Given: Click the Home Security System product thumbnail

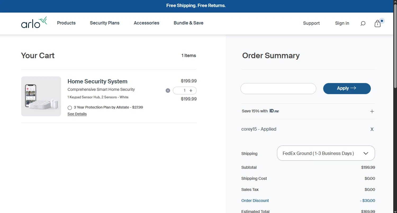Looking at the screenshot, I should [x=41, y=96].
